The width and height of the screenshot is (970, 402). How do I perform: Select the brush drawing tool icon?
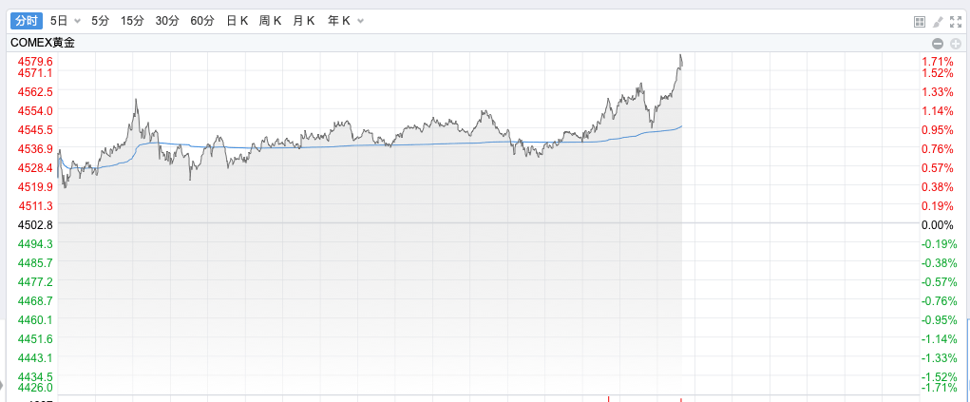(x=938, y=21)
